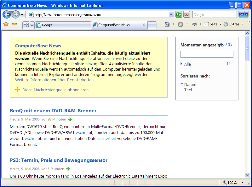Click the Add to Favorites plus icon

[14, 24]
